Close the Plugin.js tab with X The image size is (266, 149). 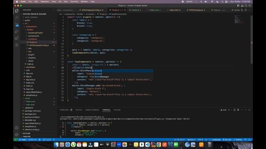(x=125, y=10)
